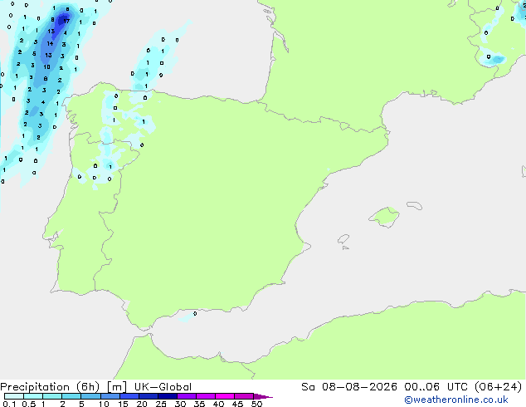
Task: Click the legend swatch between 2 and 5
Action: point(71,396)
